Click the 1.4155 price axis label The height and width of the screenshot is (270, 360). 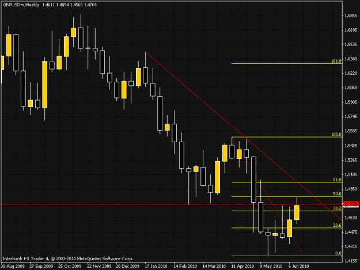click(x=351, y=261)
